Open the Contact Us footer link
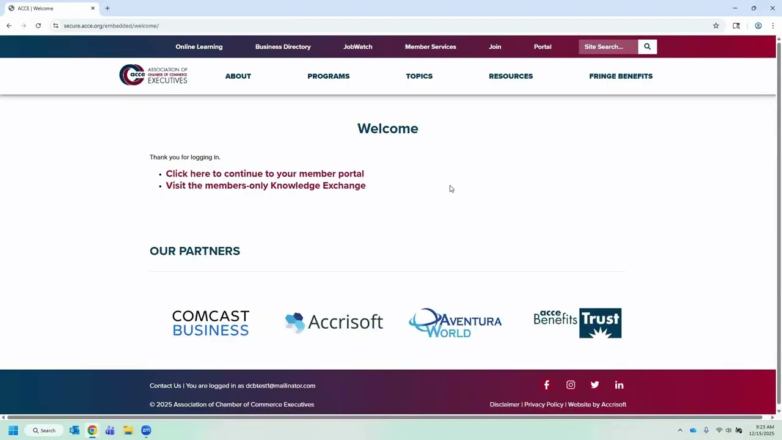The height and width of the screenshot is (440, 782). click(166, 386)
